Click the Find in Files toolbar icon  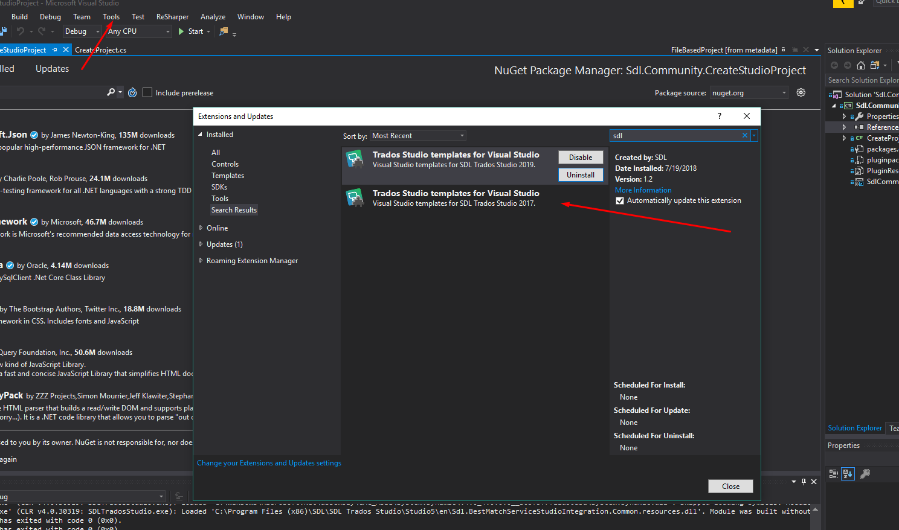tap(224, 31)
